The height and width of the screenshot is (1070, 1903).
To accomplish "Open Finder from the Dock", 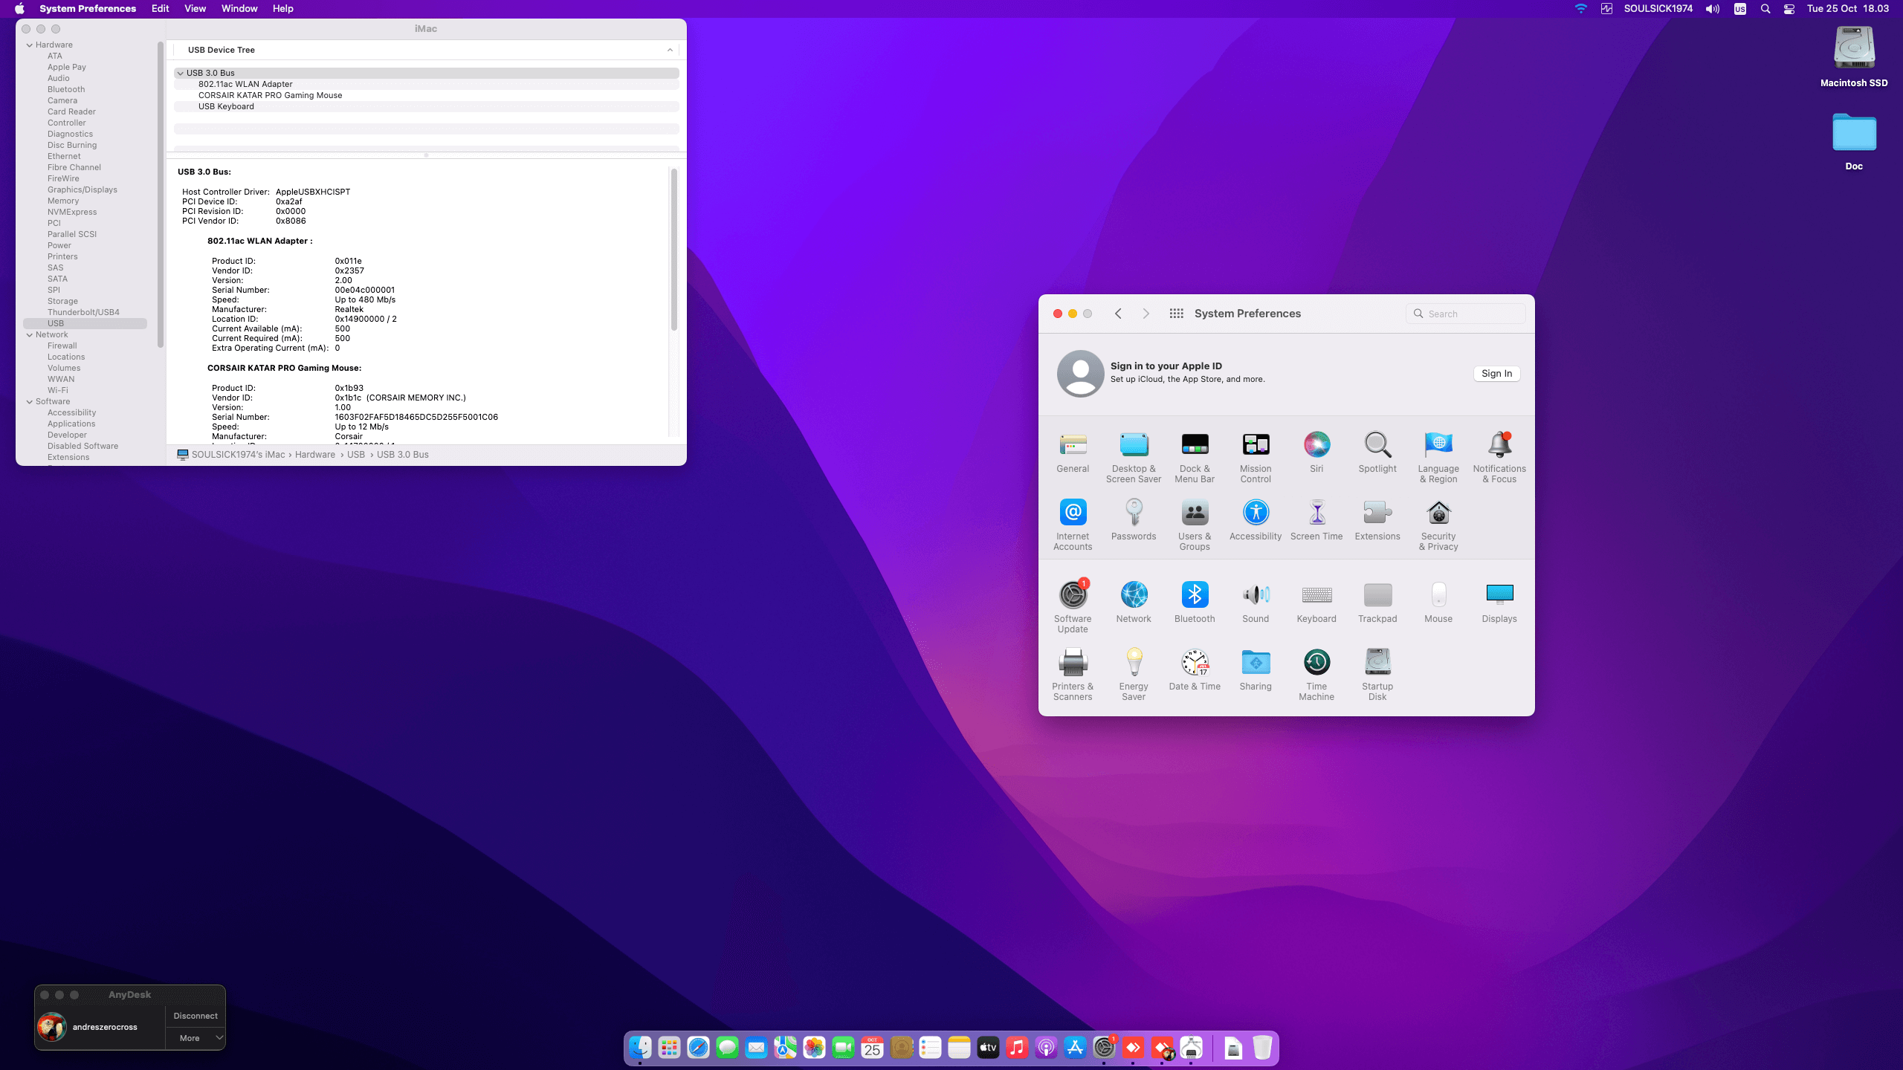I will point(640,1048).
